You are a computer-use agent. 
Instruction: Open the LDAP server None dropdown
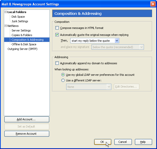click(89, 87)
